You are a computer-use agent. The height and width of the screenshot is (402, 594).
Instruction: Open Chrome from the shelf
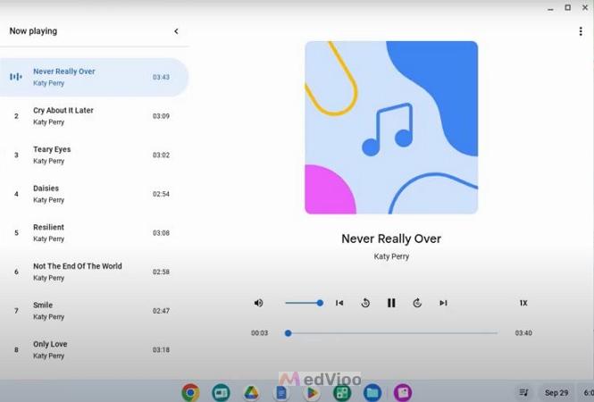190,392
